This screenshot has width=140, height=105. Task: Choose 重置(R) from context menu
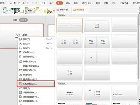click(x=36, y=88)
